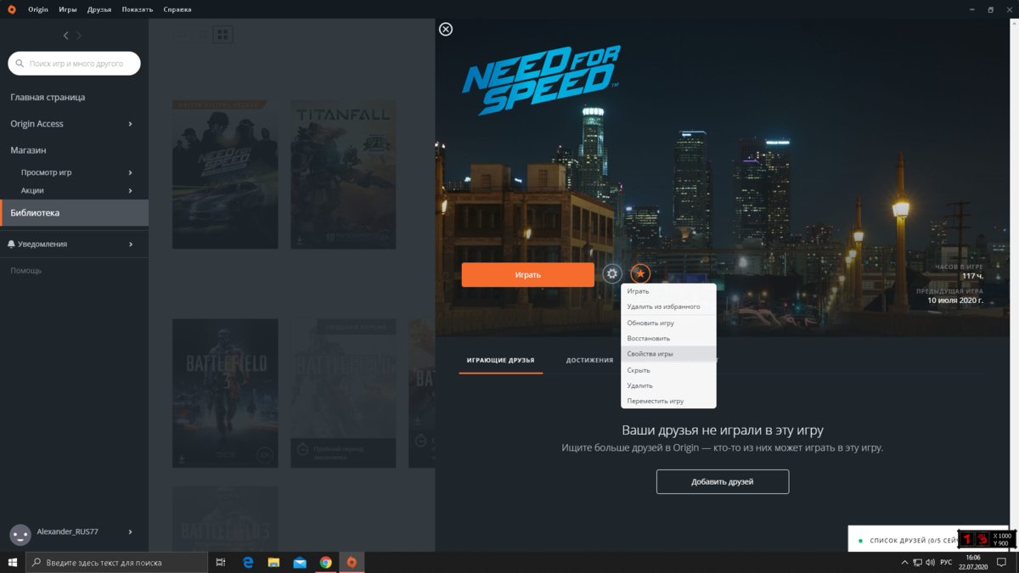This screenshot has height=573, width=1019.
Task: Click the volume speaker icon in tray
Action: (x=931, y=562)
